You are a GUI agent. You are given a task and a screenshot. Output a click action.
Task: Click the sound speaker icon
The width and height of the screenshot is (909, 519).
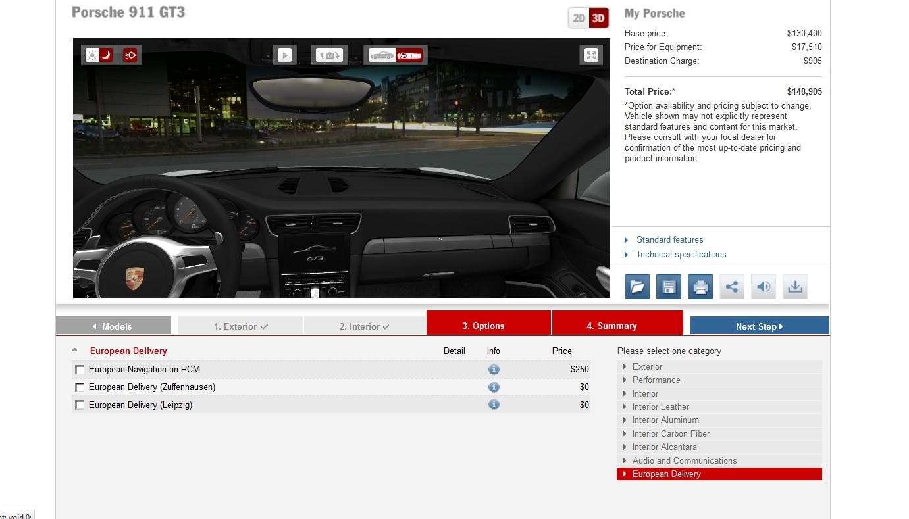[764, 287]
